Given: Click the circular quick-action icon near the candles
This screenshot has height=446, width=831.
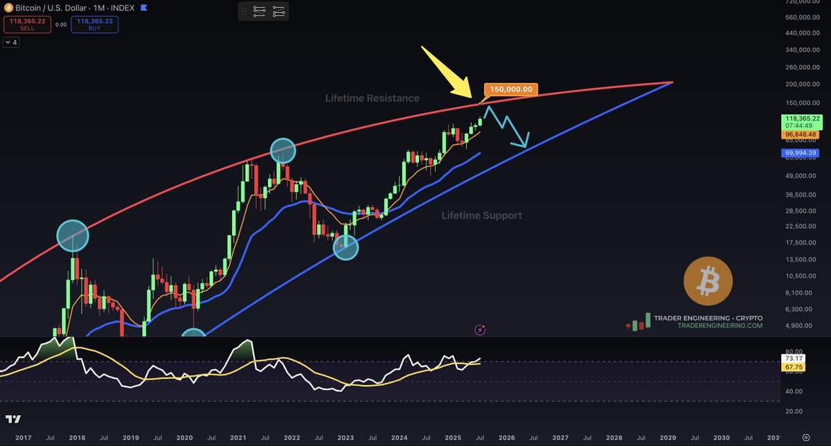Looking at the screenshot, I should tap(480, 330).
